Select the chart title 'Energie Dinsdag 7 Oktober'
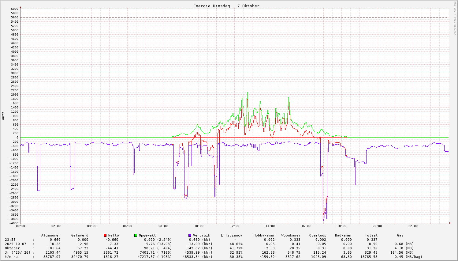Screen dimensions: 458x261 pos(226,6)
